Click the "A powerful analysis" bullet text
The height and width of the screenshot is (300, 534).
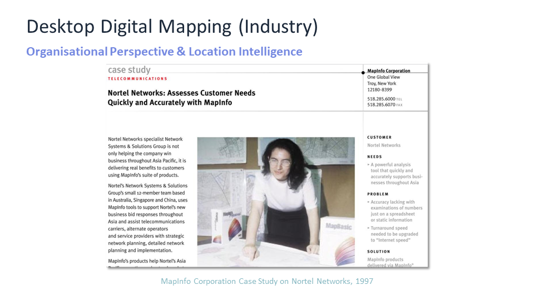pyautogui.click(x=390, y=164)
